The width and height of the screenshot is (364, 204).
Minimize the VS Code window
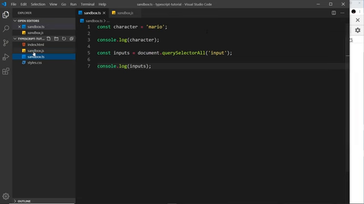pos(318,4)
